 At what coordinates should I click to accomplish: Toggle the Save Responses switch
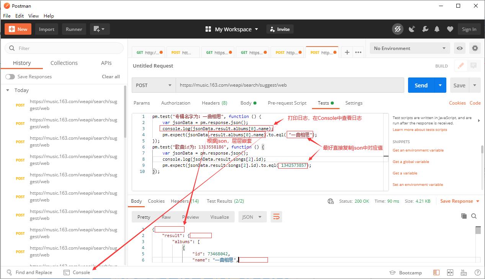(x=10, y=77)
